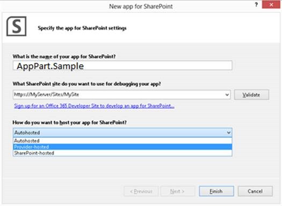This screenshot has width=282, height=206.
Task: Pick SharePoint-hosted in the dropdown list
Action: [x=122, y=153]
